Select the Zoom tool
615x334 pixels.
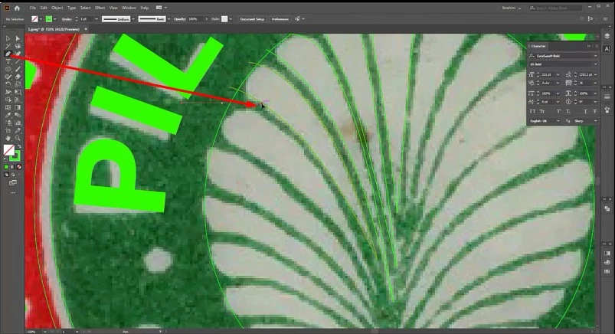click(x=18, y=138)
